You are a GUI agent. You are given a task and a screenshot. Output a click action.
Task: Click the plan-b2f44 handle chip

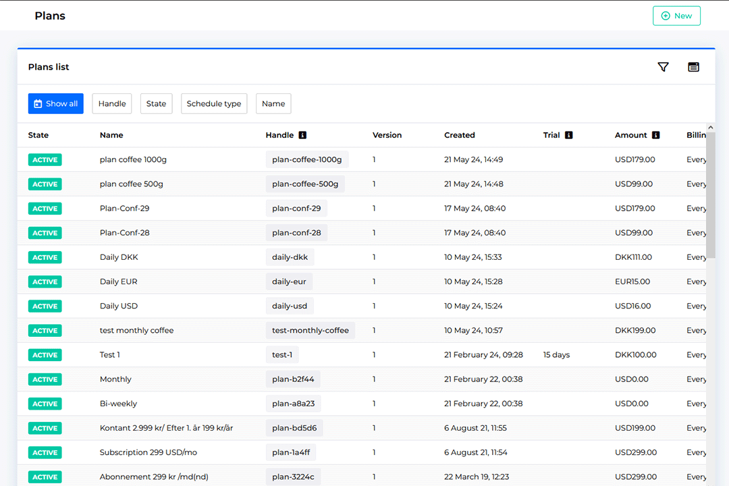(293, 379)
